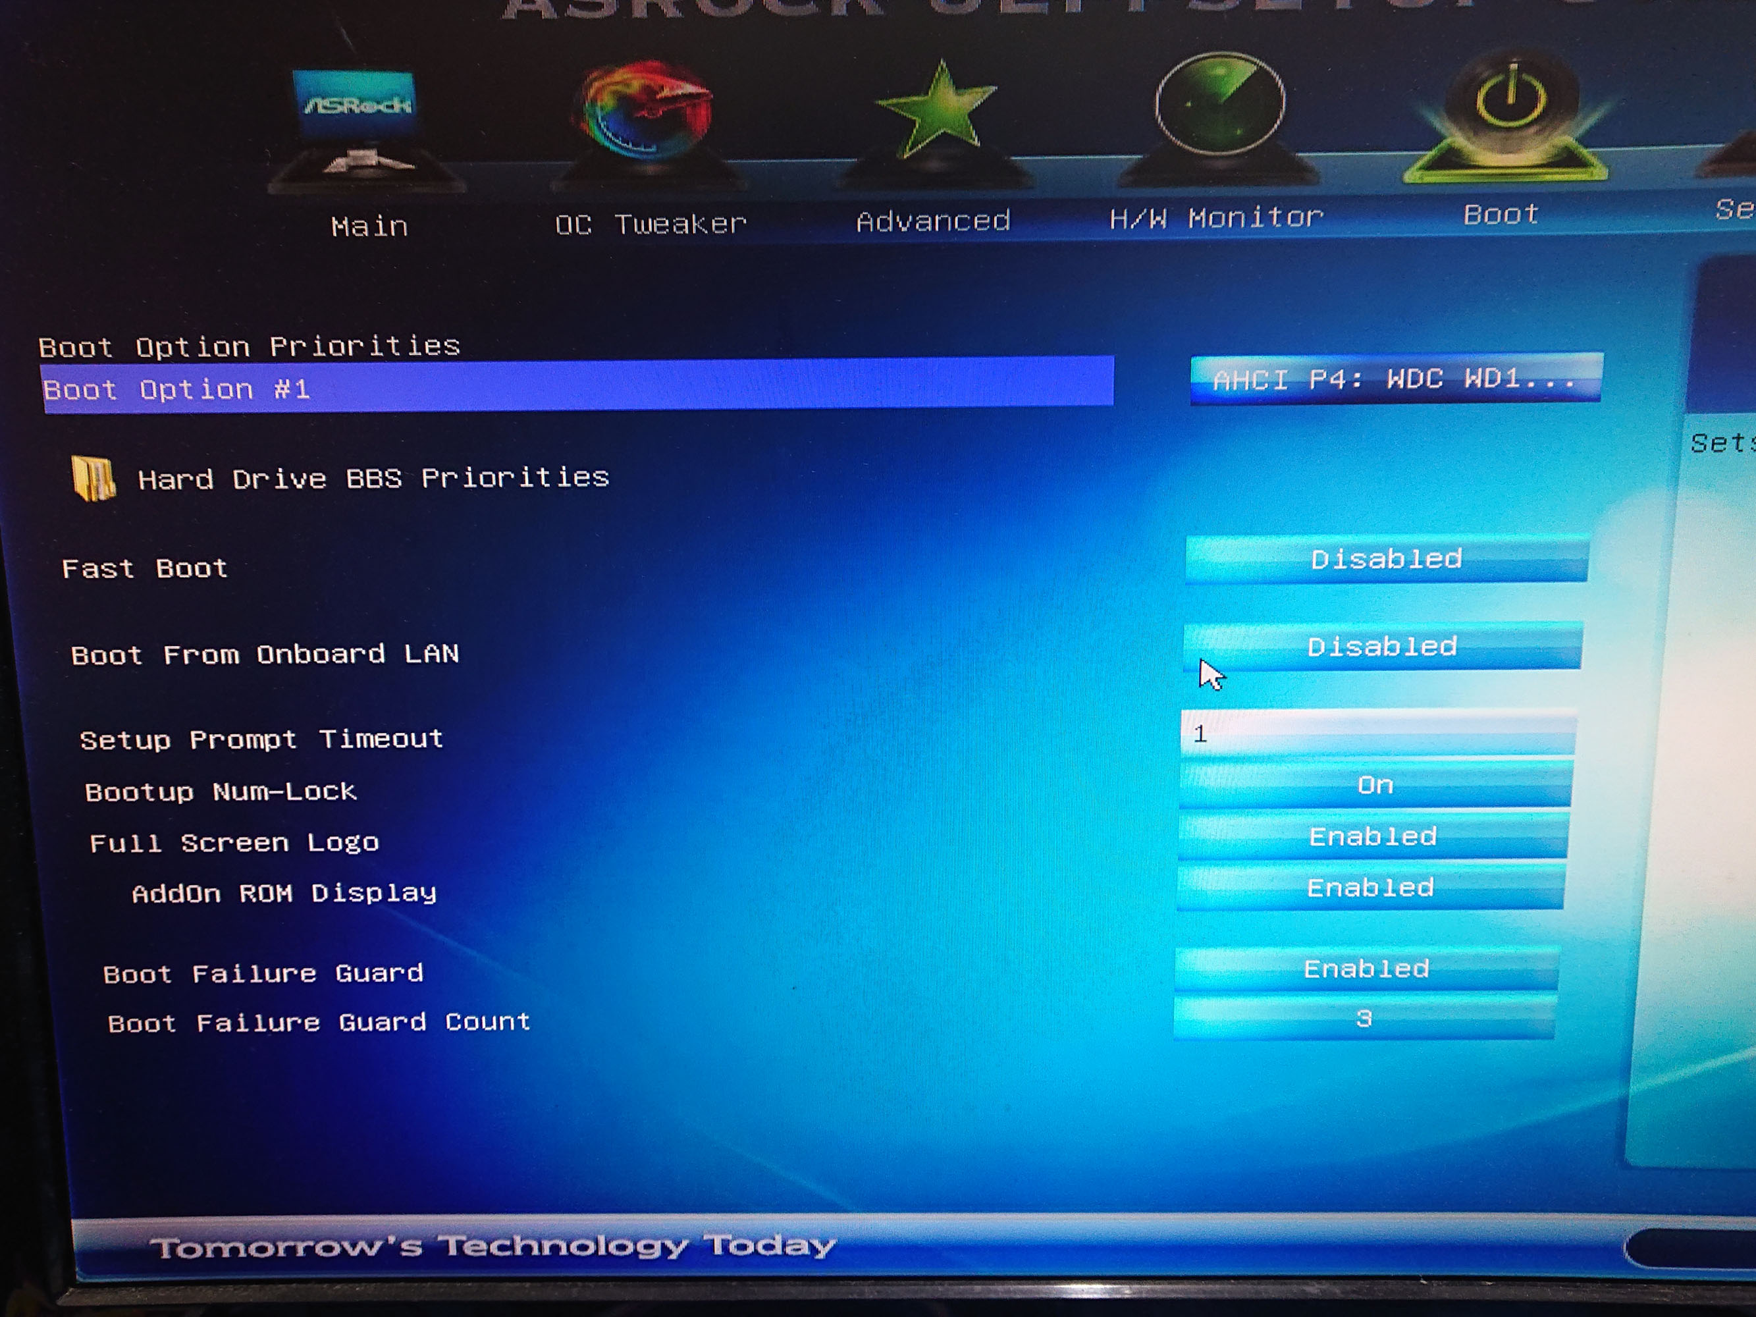Toggle Boot Failure Guard Enabled value
The height and width of the screenshot is (1317, 1756).
click(x=1366, y=969)
